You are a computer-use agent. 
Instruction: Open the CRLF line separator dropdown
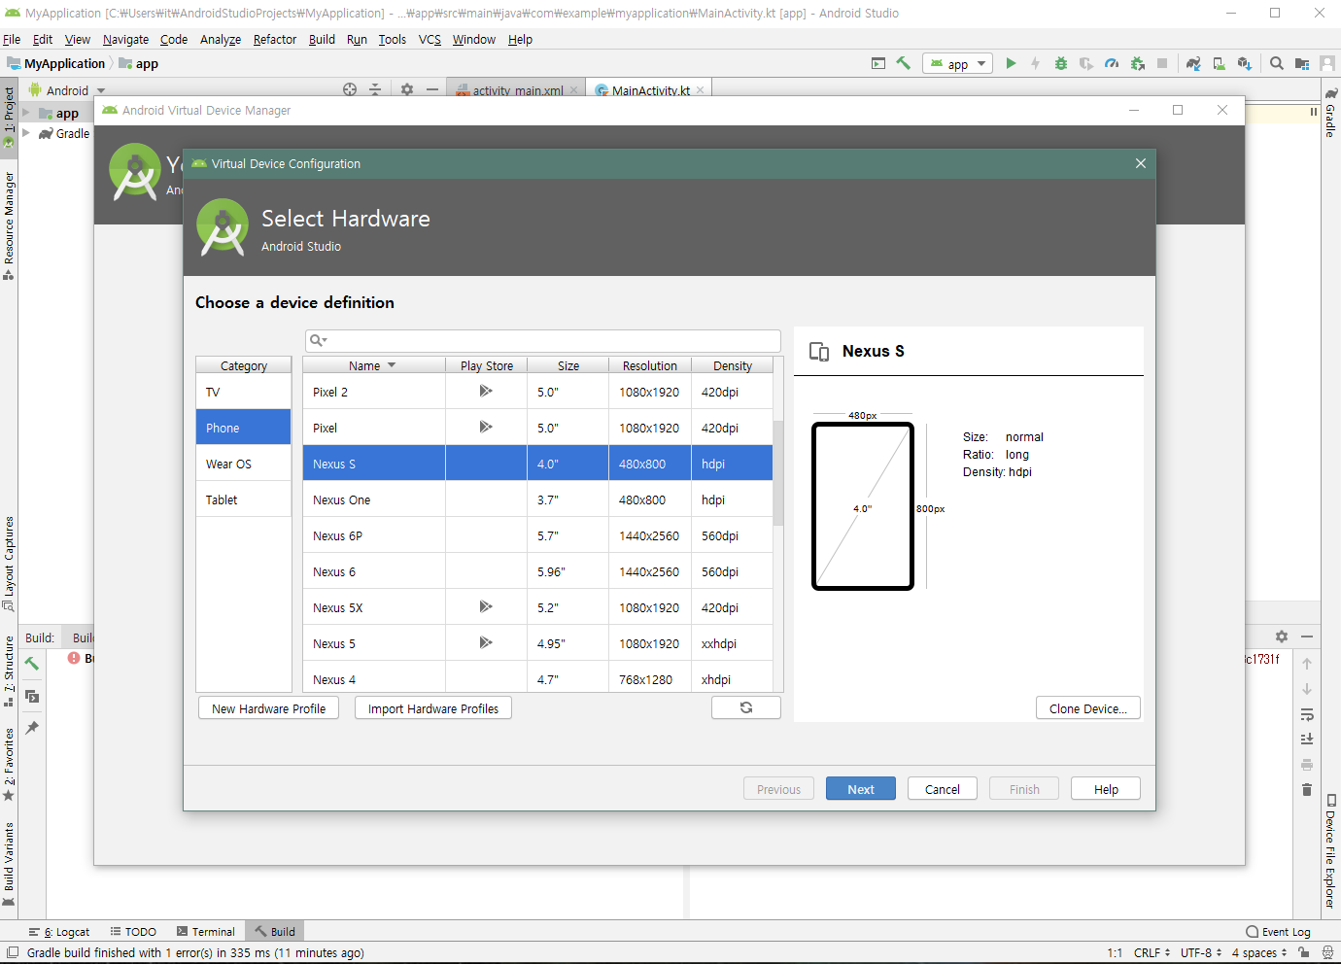tap(1152, 952)
